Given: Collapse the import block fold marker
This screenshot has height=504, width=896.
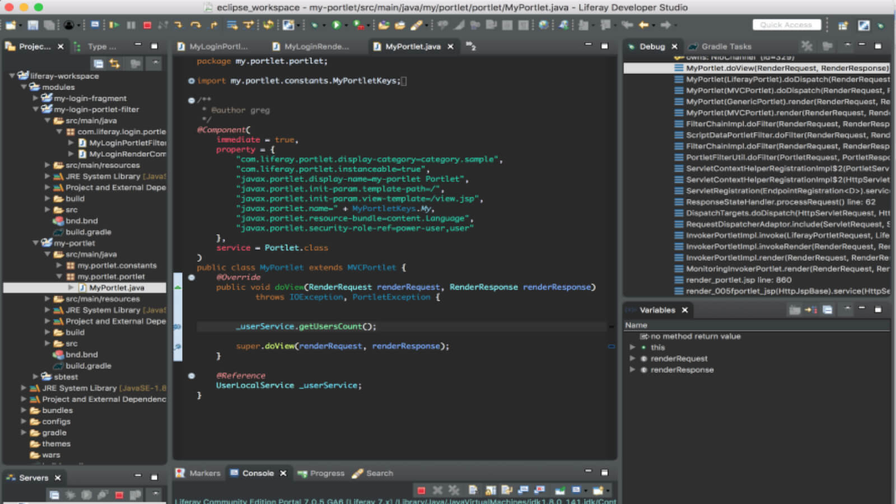Looking at the screenshot, I should (192, 81).
